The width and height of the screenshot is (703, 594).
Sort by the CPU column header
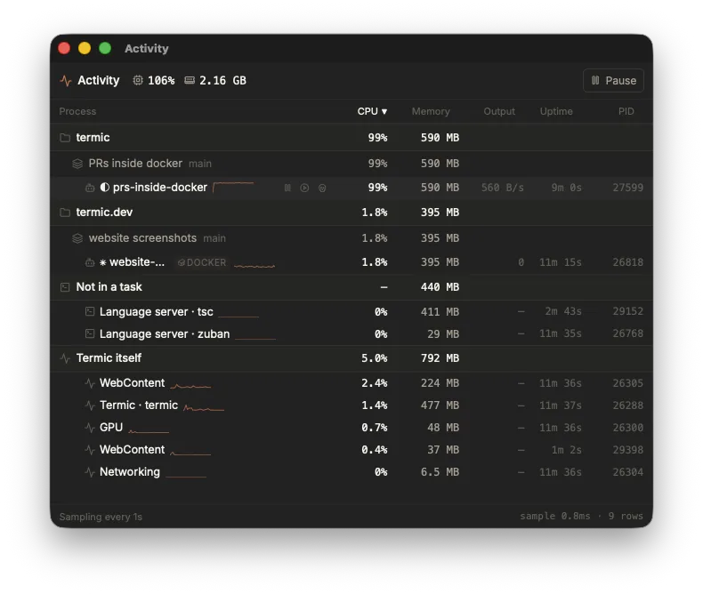(x=372, y=111)
